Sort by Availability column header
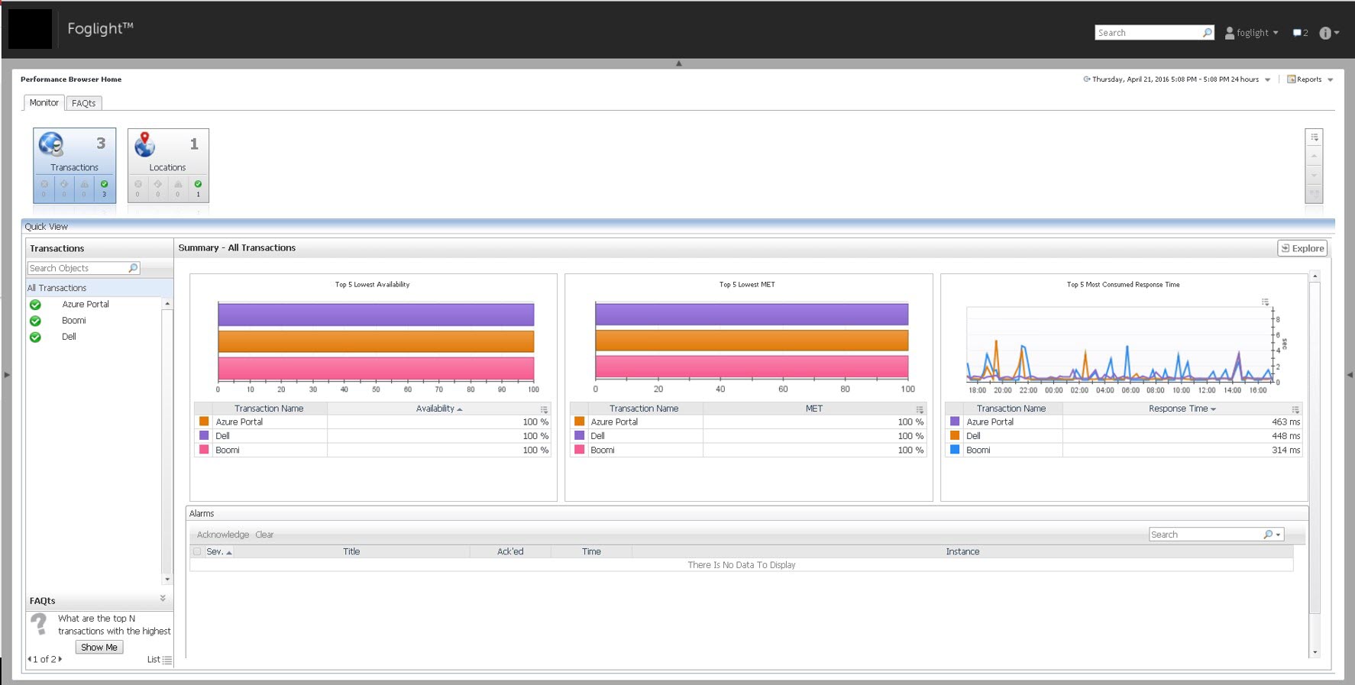Image resolution: width=1355 pixels, height=685 pixels. click(439, 409)
